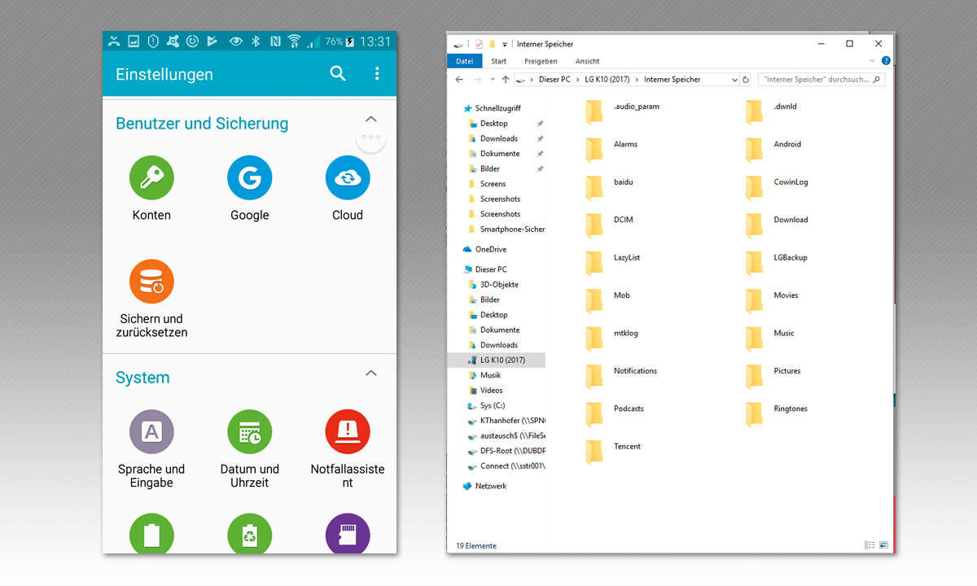Expand the ribbon chevron in Explorer
Image resolution: width=977 pixels, height=586 pixels.
coord(873,61)
